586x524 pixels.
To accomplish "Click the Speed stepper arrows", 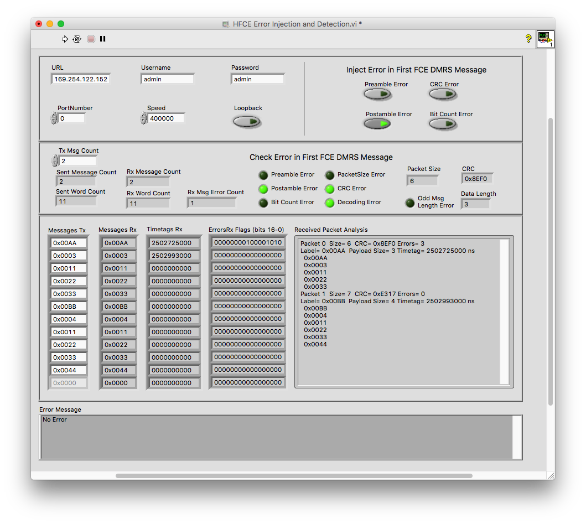I will (144, 118).
